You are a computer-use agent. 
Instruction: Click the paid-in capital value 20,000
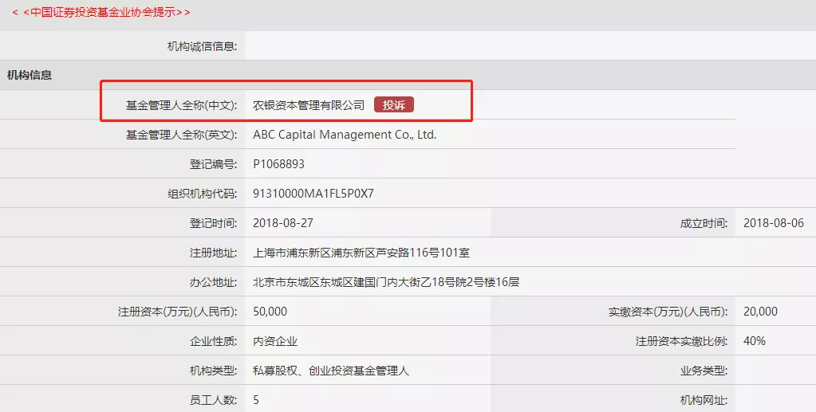(x=760, y=312)
